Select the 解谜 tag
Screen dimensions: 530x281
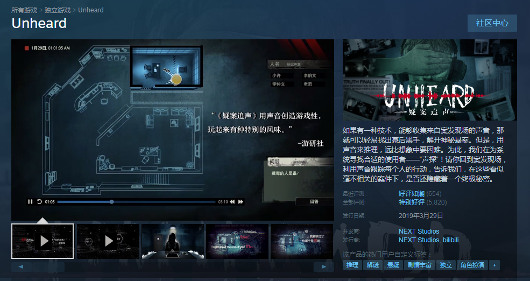click(373, 265)
